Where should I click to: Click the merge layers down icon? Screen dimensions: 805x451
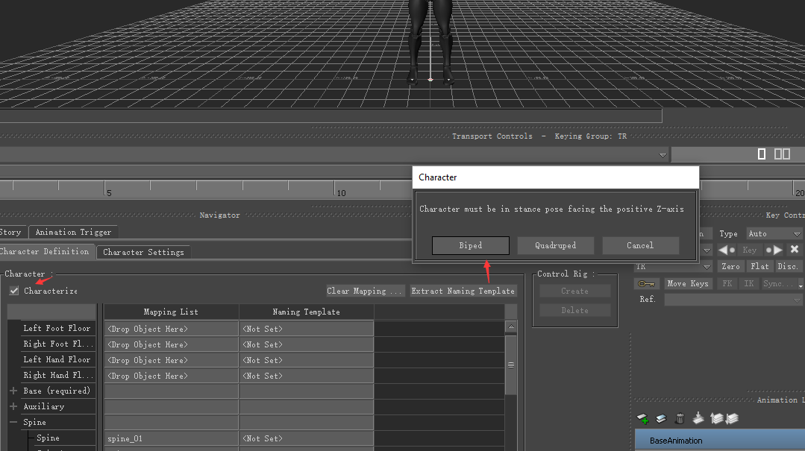coord(698,419)
